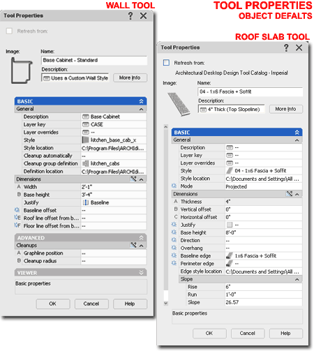Collapse the Cleanups group

click(x=141, y=246)
